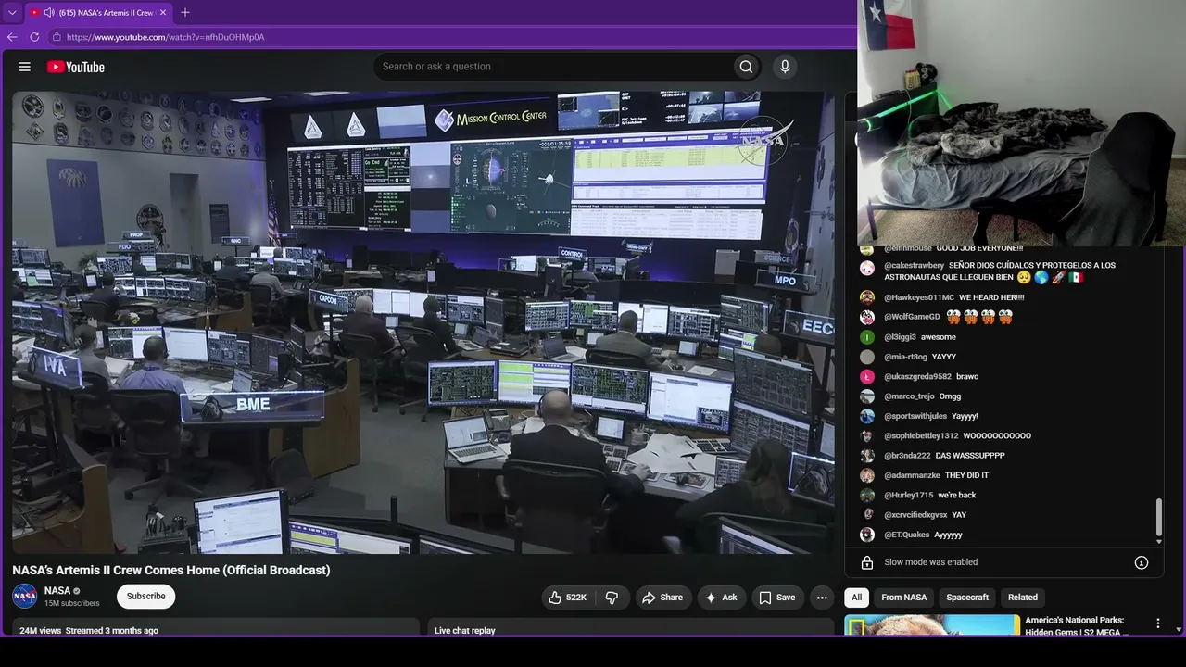
Task: Open @xcrvcifiedxgvsx's chat avatar
Action: coord(867,515)
